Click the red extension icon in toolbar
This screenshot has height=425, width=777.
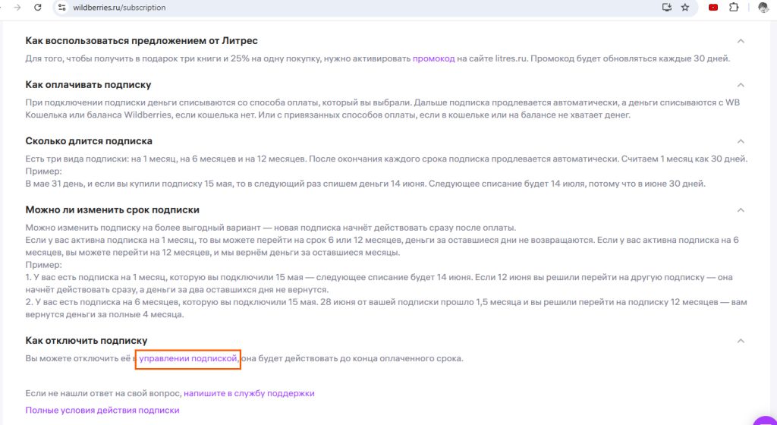[x=713, y=8]
